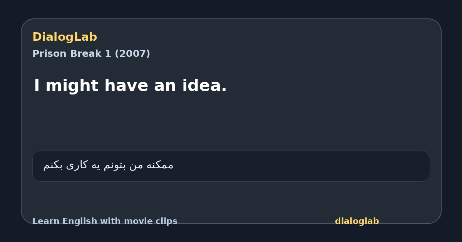Open the Prison Break 1 (2007) title

pyautogui.click(x=91, y=54)
